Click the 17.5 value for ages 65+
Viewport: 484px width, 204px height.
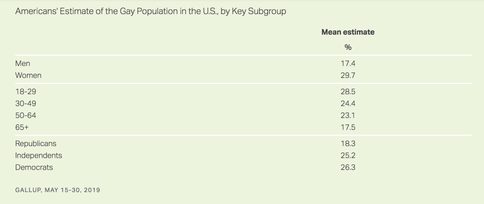[348, 127]
